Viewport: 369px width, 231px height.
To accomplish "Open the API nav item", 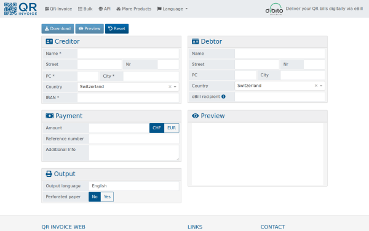I will click(105, 9).
